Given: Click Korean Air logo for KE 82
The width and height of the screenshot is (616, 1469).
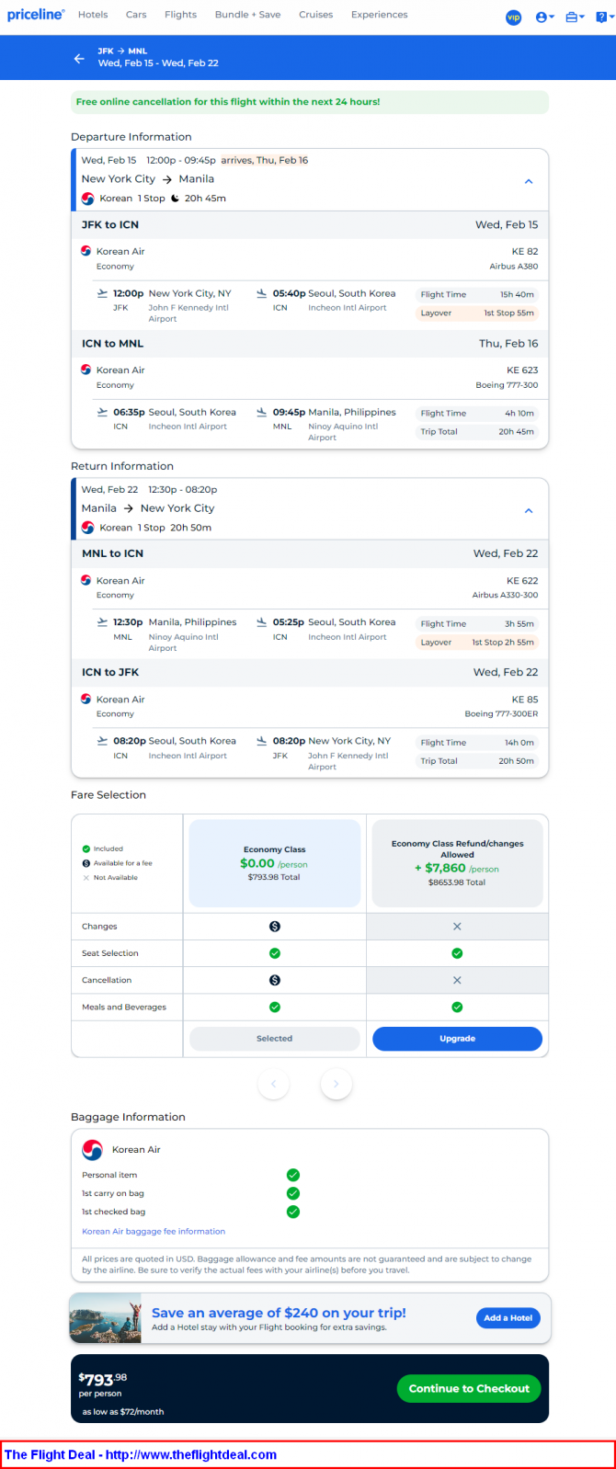Looking at the screenshot, I should [x=86, y=251].
